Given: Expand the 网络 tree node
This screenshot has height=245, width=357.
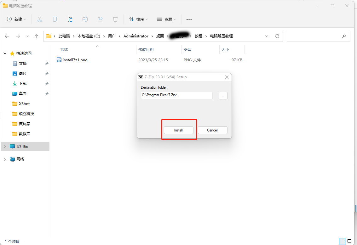Looking at the screenshot, I should [x=5, y=159].
